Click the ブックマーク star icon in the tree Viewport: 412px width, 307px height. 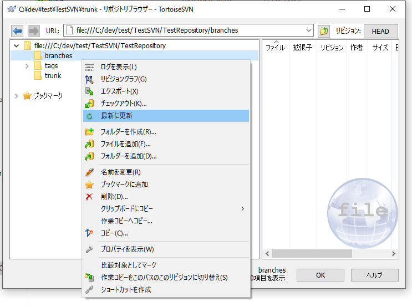point(27,96)
